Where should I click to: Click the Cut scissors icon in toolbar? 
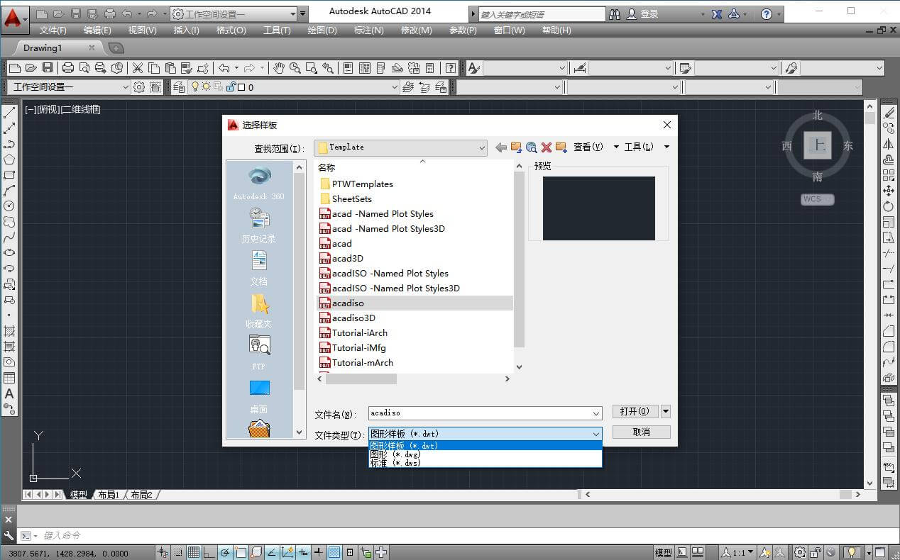138,68
